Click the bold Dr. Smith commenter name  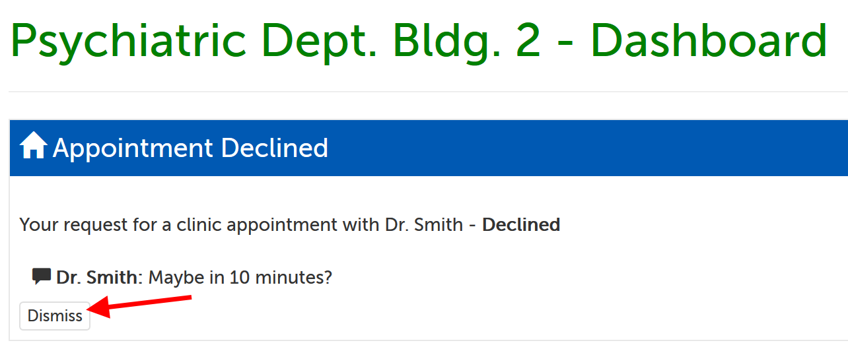[x=96, y=278]
